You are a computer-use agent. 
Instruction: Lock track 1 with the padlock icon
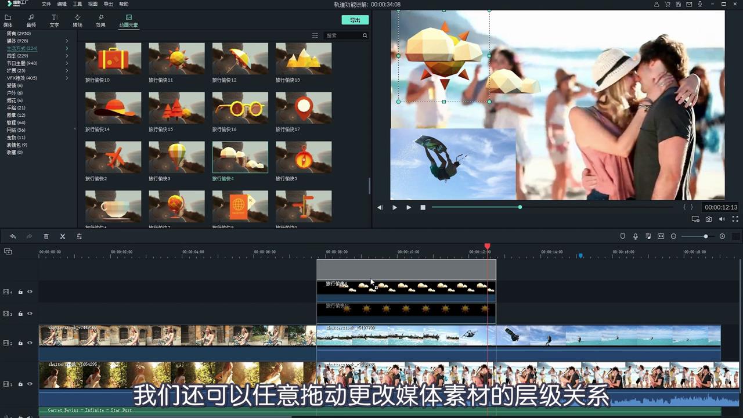[x=20, y=384]
